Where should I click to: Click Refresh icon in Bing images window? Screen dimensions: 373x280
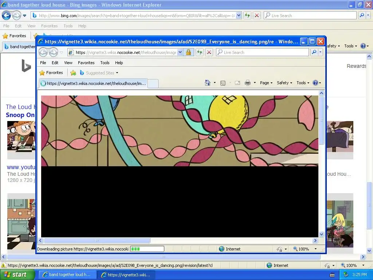click(x=247, y=15)
